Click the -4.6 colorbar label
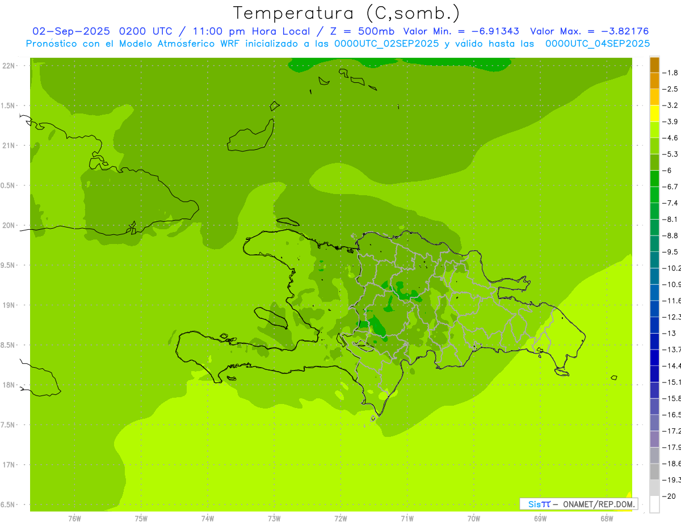The image size is (681, 526). 671,138
